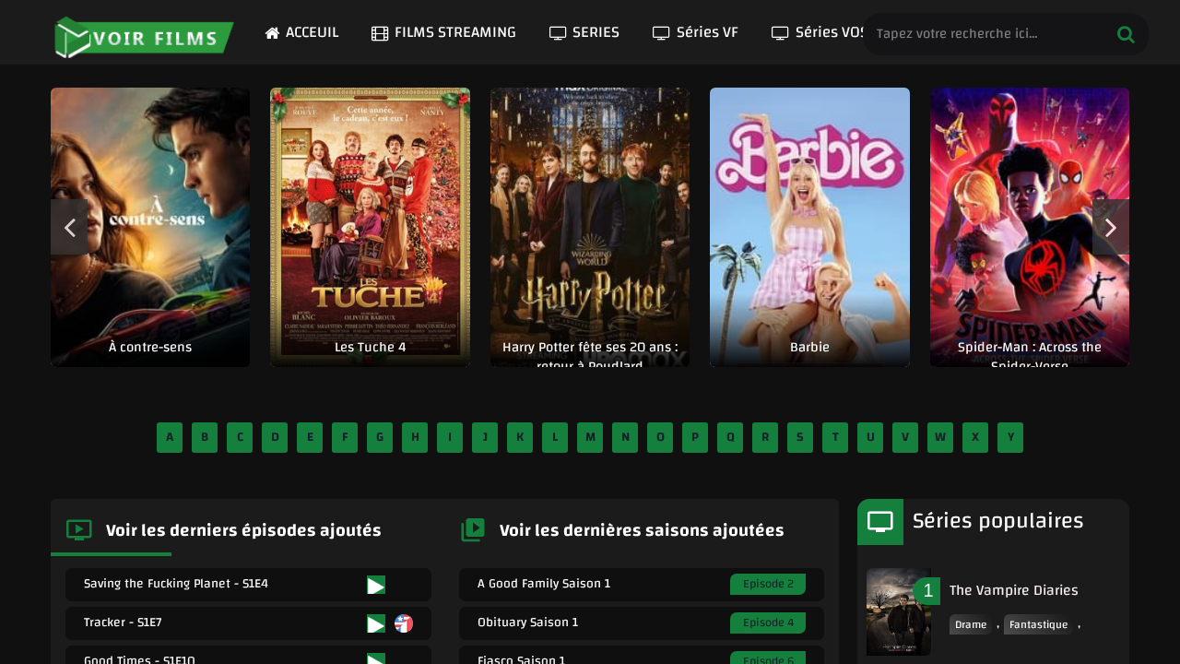
Task: Filter by letter B
Action: 205,437
